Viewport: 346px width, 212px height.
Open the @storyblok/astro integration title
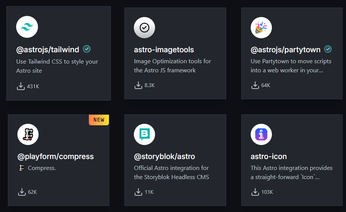click(164, 156)
